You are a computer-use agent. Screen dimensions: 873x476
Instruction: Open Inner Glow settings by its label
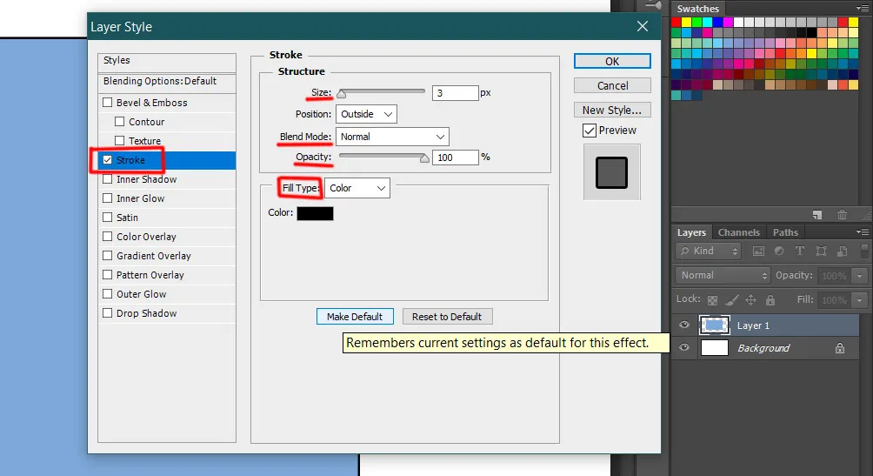(140, 198)
